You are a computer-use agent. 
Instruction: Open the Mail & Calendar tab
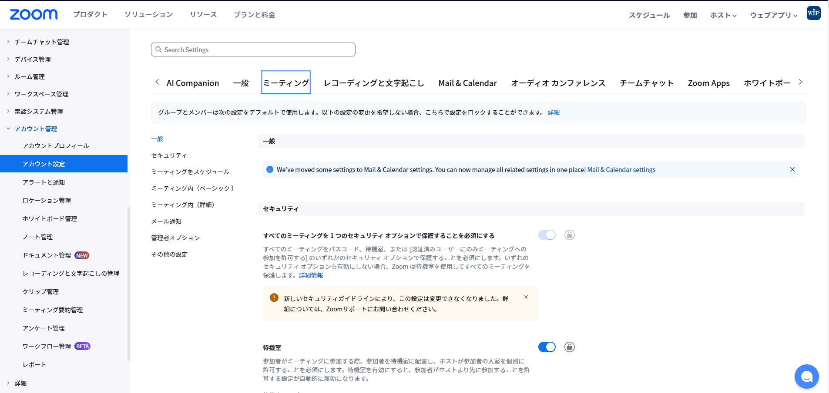tap(467, 83)
